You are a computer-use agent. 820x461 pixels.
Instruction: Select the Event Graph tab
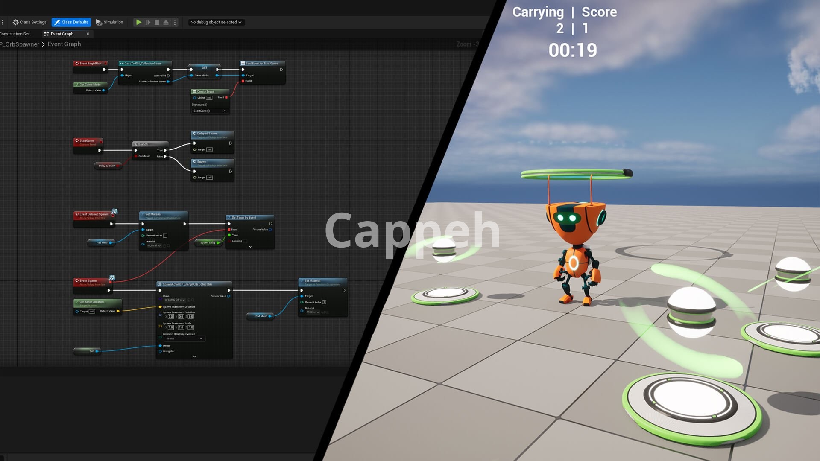pos(62,34)
